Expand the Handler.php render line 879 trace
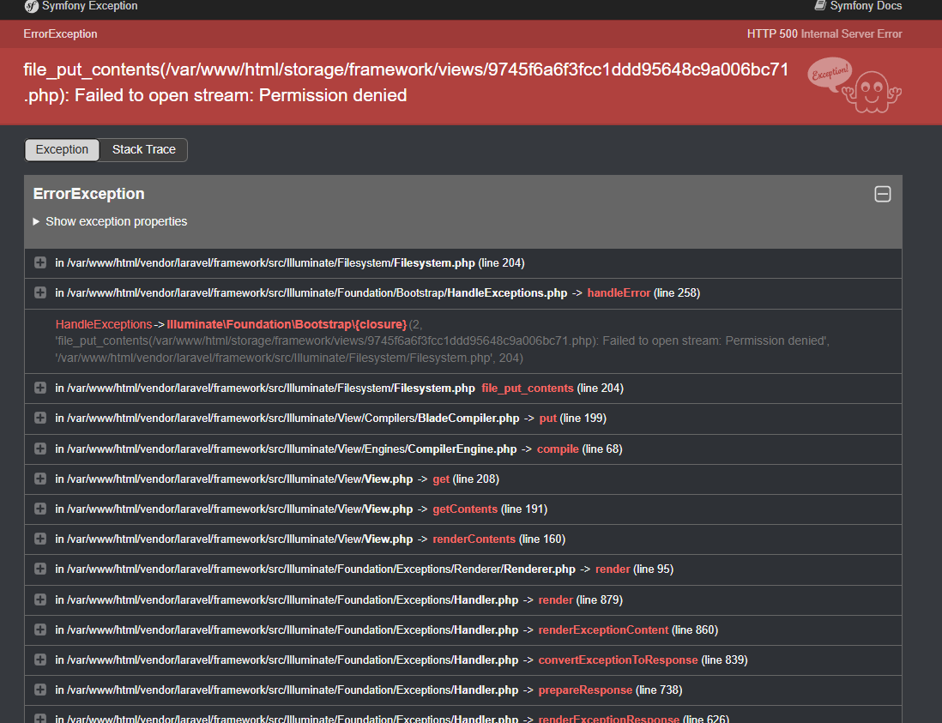The width and height of the screenshot is (942, 723). (40, 599)
